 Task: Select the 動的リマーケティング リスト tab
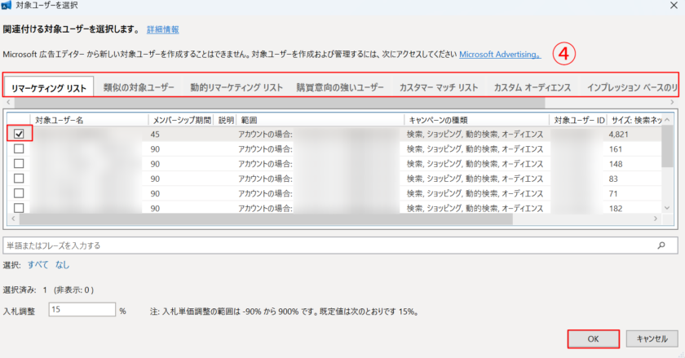point(236,86)
